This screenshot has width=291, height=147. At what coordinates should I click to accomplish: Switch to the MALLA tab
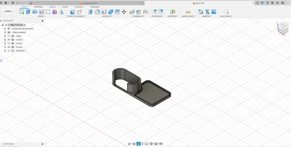(x=52, y=7)
